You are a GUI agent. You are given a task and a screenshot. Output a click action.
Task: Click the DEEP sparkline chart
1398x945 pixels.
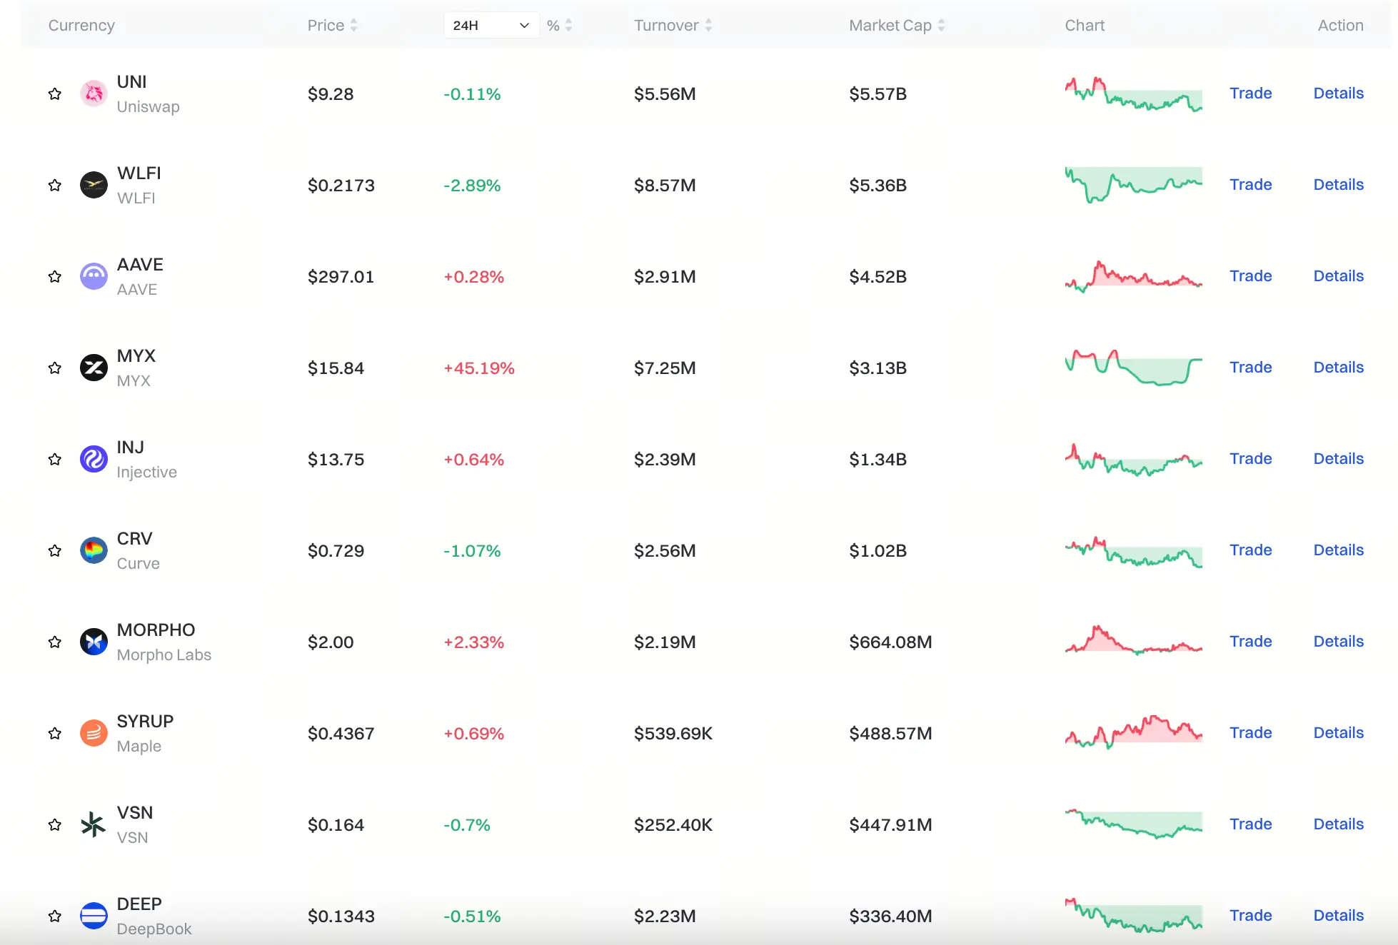[x=1133, y=916]
